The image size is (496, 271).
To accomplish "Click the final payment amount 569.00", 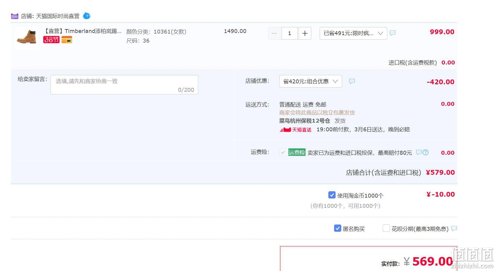I will [x=433, y=261].
